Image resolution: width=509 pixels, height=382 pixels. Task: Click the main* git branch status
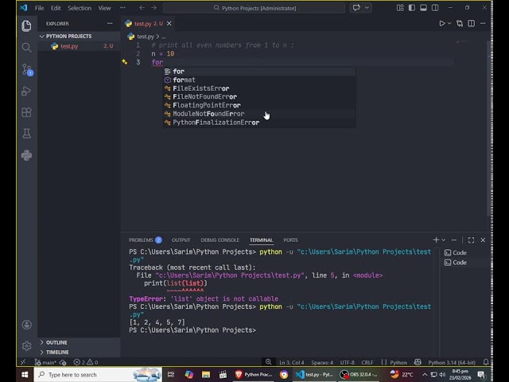[46, 362]
